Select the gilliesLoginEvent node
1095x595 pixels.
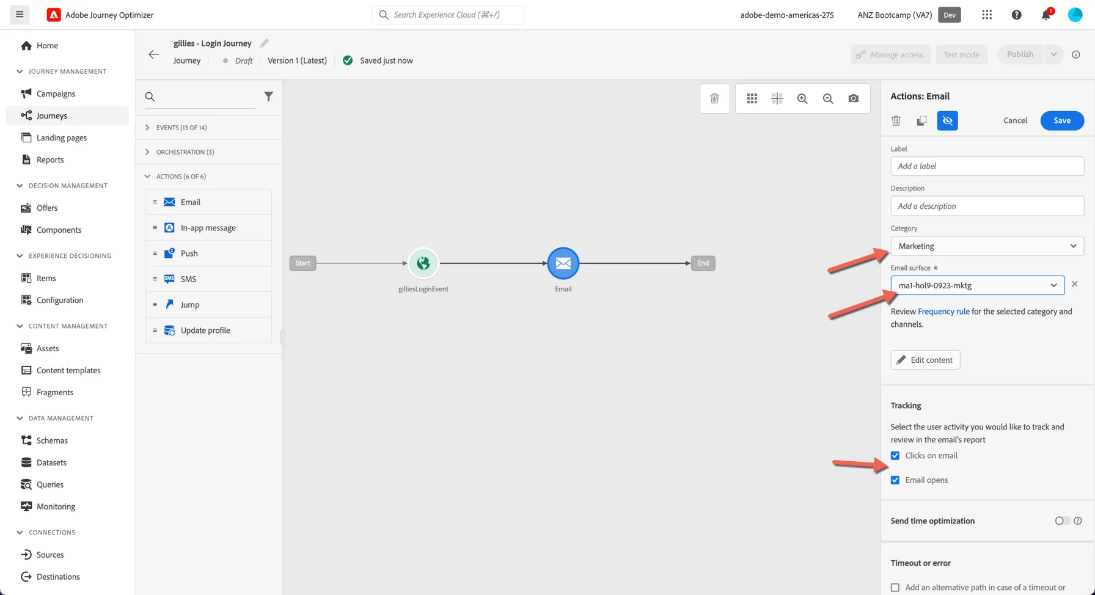[423, 263]
